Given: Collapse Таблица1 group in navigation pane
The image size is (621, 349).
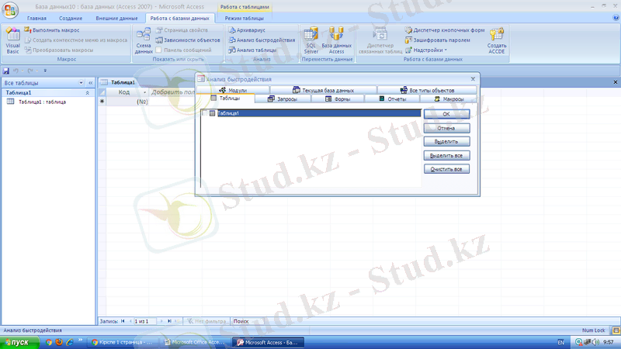Looking at the screenshot, I should tap(88, 92).
